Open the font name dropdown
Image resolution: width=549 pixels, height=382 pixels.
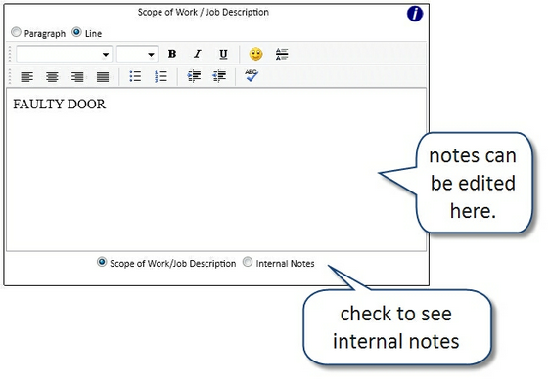click(x=64, y=54)
